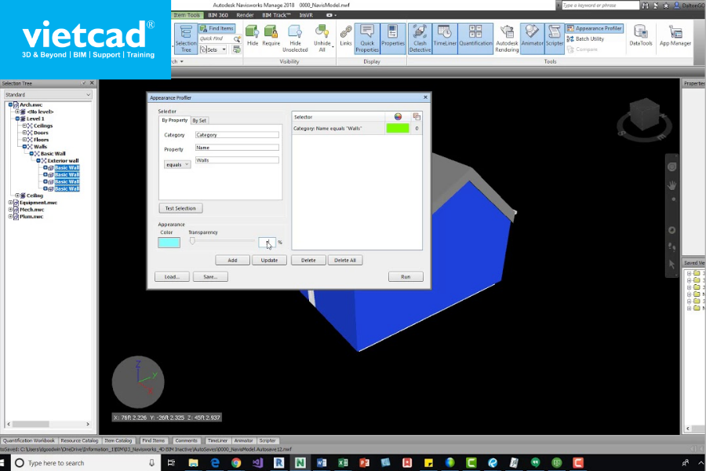Select the Pan hand tool in navigation bar
706x471 pixels.
[671, 185]
